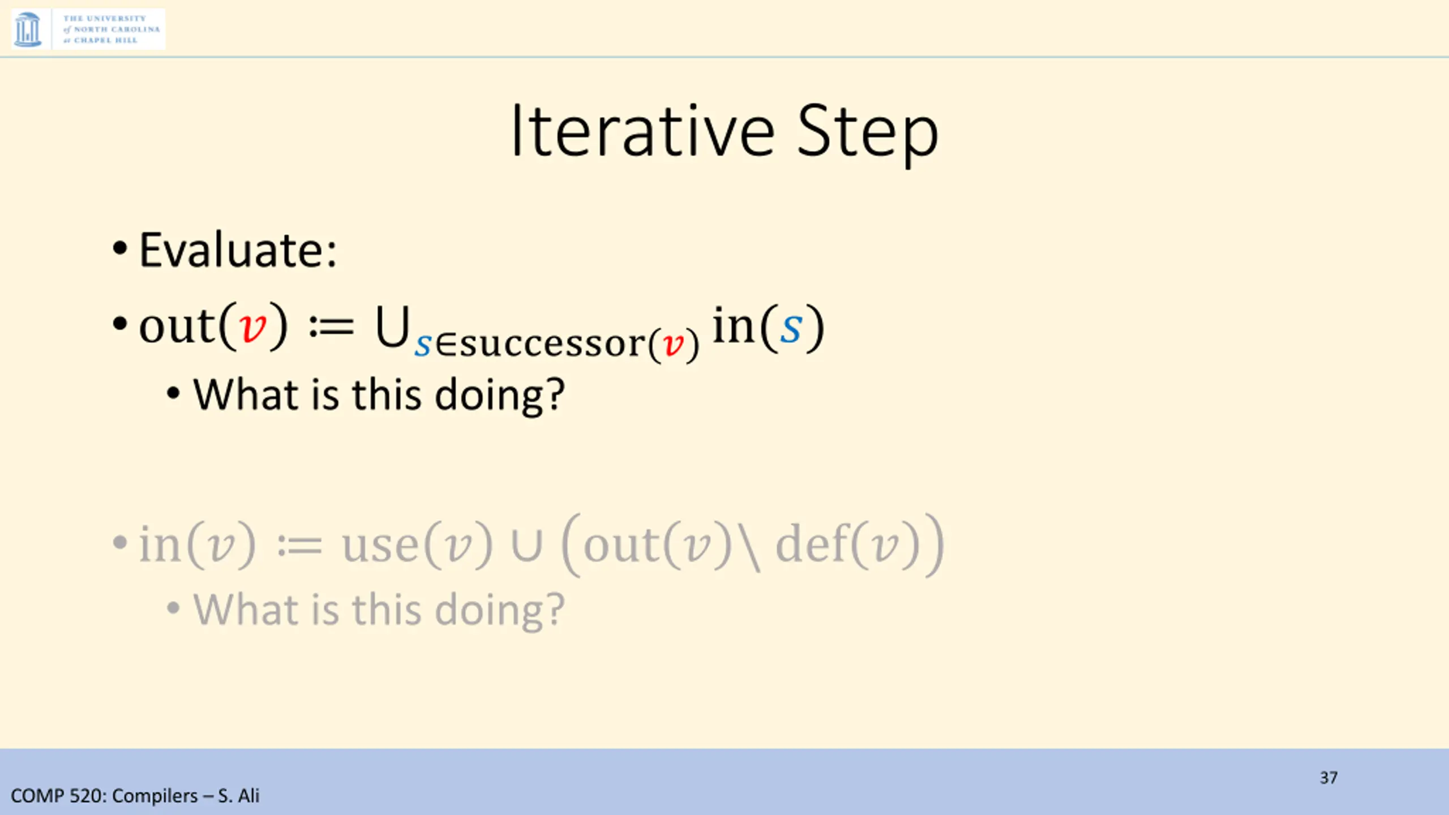1449x815 pixels.
Task: Click the red v inside successor(v)
Action: coord(674,344)
